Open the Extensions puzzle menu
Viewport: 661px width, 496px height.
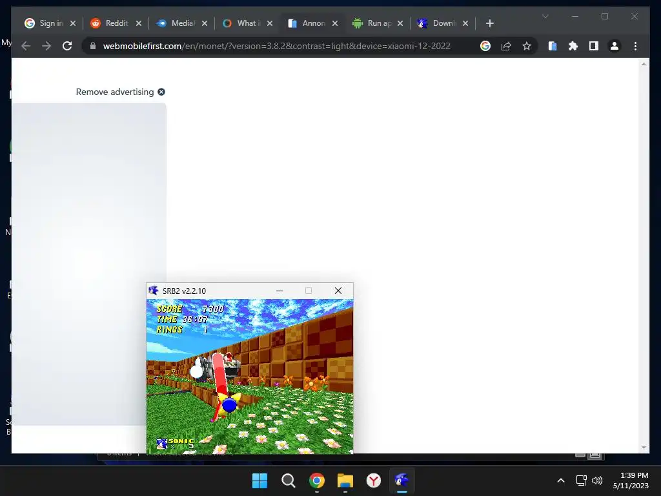tap(573, 46)
